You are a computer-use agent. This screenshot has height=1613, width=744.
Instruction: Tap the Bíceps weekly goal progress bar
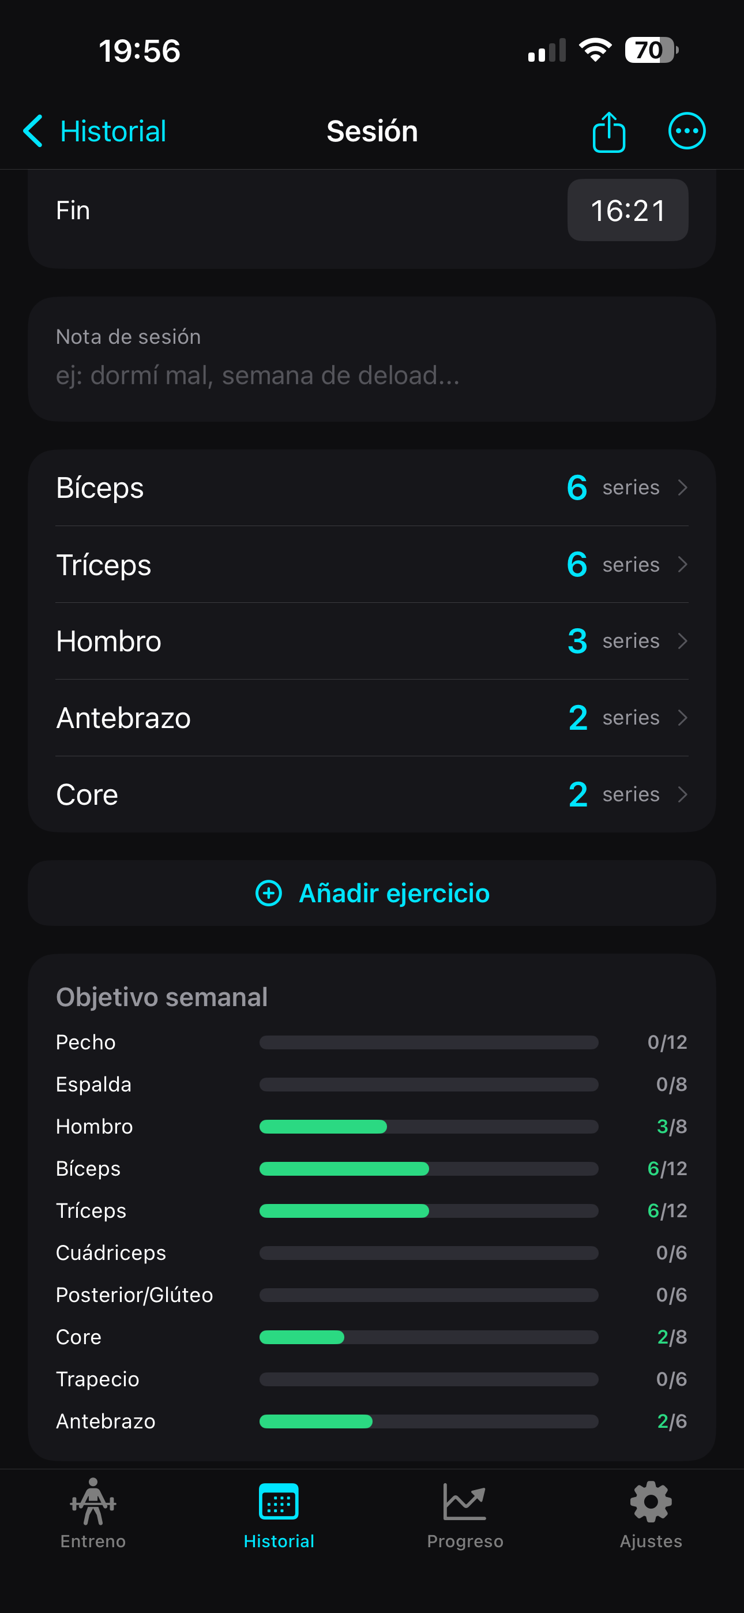pyautogui.click(x=429, y=1168)
